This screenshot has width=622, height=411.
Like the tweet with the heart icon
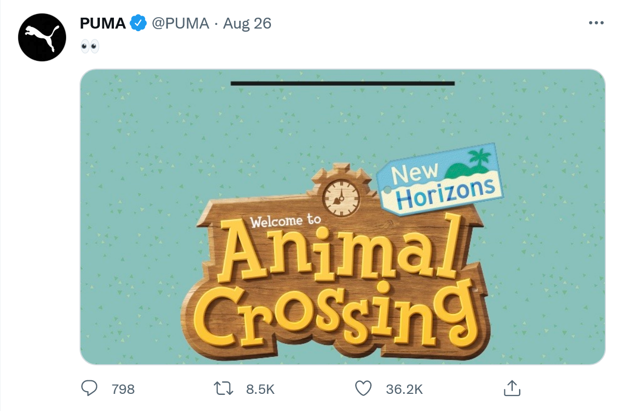pos(363,388)
